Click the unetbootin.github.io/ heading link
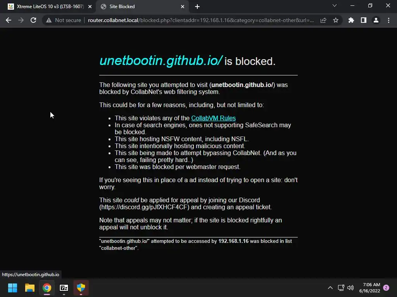Screen dimensions: 397x297 coord(161,61)
